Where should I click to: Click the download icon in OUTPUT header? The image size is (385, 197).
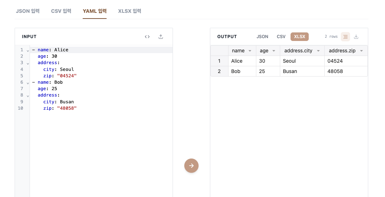[x=356, y=37]
